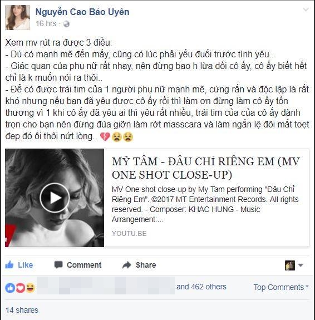
Task: Open the '16 hrs' post timestamp
Action: pyautogui.click(x=46, y=24)
